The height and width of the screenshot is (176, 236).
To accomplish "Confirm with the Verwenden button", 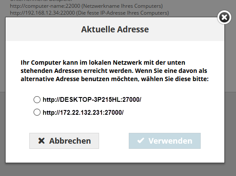I will 165,141.
